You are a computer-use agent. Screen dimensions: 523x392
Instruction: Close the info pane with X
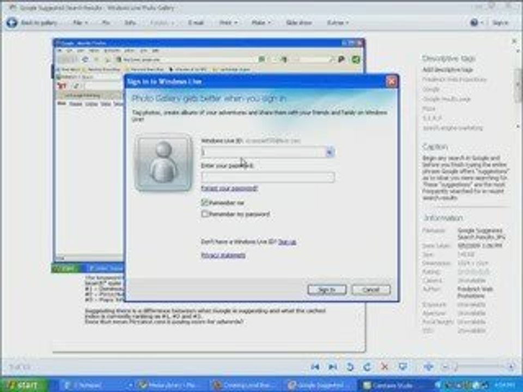(x=514, y=41)
